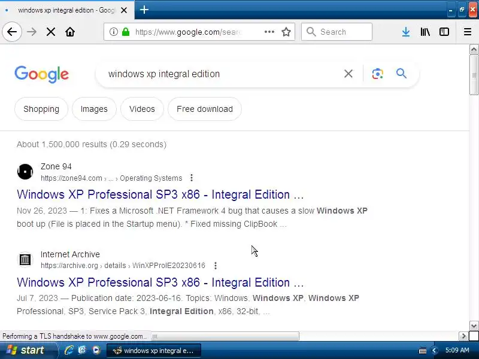Screen dimensions: 479x359
Task: Launch Outlook Express from quick launch
Action: (83, 350)
